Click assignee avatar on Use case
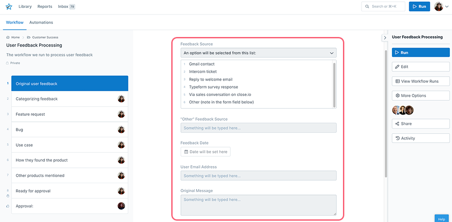 (121, 145)
